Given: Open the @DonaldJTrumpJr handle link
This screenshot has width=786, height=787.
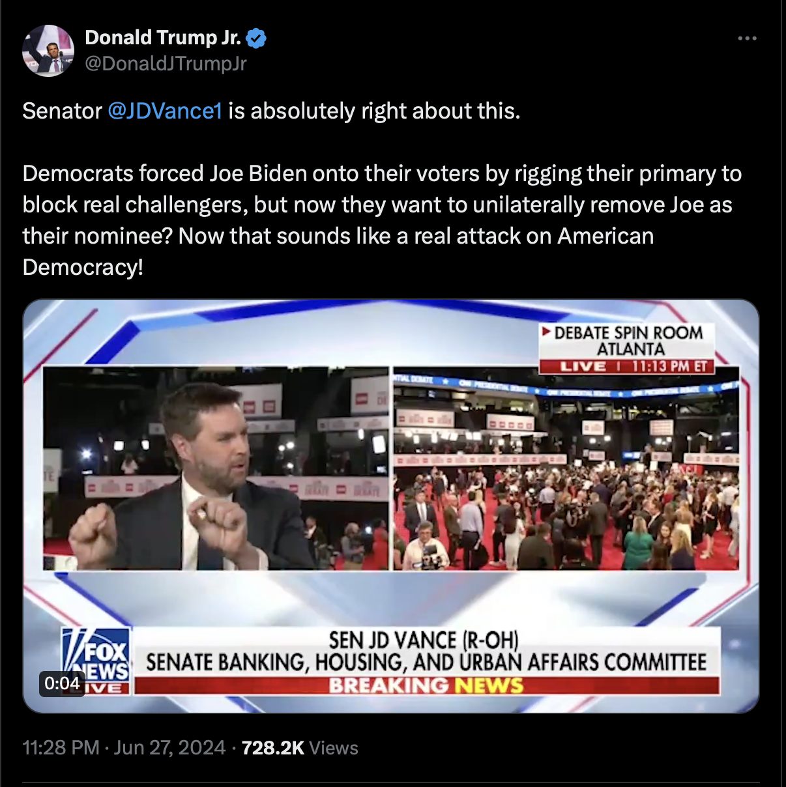Looking at the screenshot, I should click(x=166, y=64).
